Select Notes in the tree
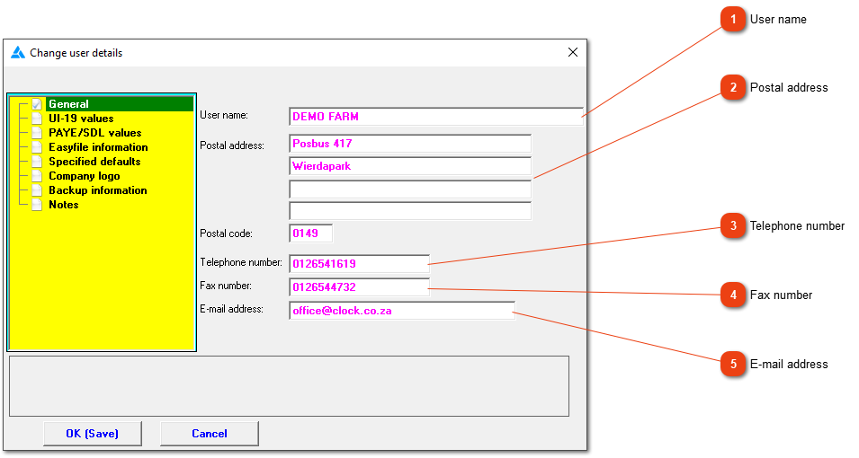The width and height of the screenshot is (859, 458). click(64, 205)
